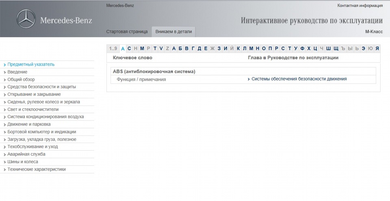Image resolution: width=390 pixels, height=201 pixels.
Task: Choose the letter З in the alphabet bar
Action: tap(219, 48)
